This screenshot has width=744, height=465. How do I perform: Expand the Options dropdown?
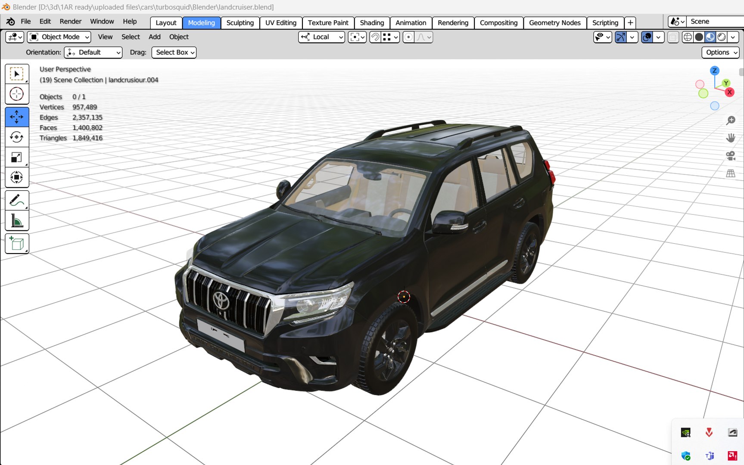(721, 53)
